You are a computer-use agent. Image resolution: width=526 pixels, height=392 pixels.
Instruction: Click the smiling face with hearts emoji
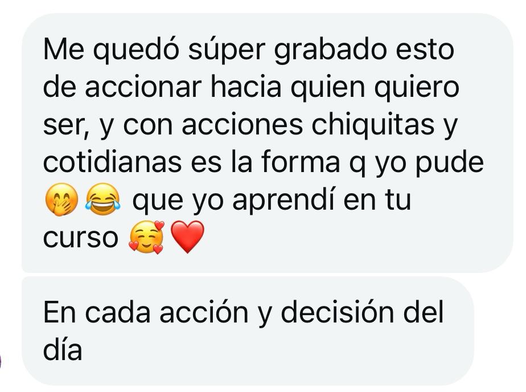click(x=146, y=237)
